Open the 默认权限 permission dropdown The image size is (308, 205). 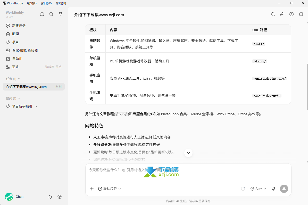(x=109, y=189)
